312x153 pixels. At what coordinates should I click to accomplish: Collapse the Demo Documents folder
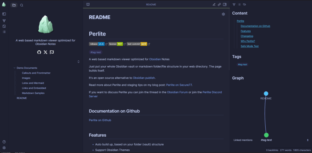click(x=15, y=68)
